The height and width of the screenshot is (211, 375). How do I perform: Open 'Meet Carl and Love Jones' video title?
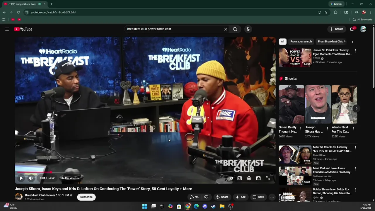[x=333, y=170]
